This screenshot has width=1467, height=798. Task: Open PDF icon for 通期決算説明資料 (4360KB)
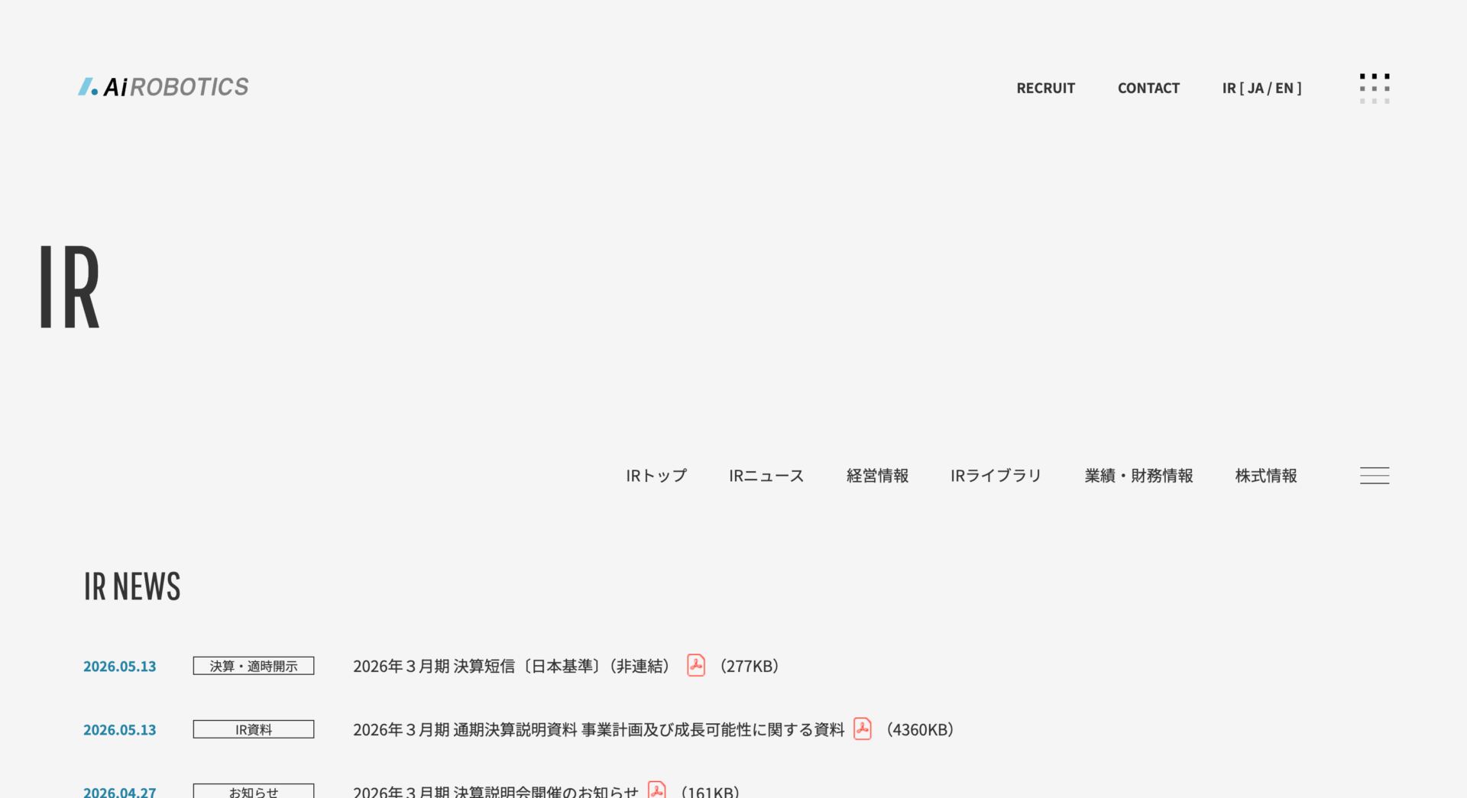coord(863,729)
